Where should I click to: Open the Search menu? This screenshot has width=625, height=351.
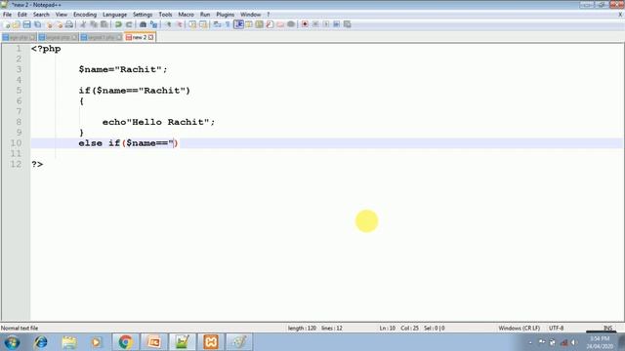41,15
